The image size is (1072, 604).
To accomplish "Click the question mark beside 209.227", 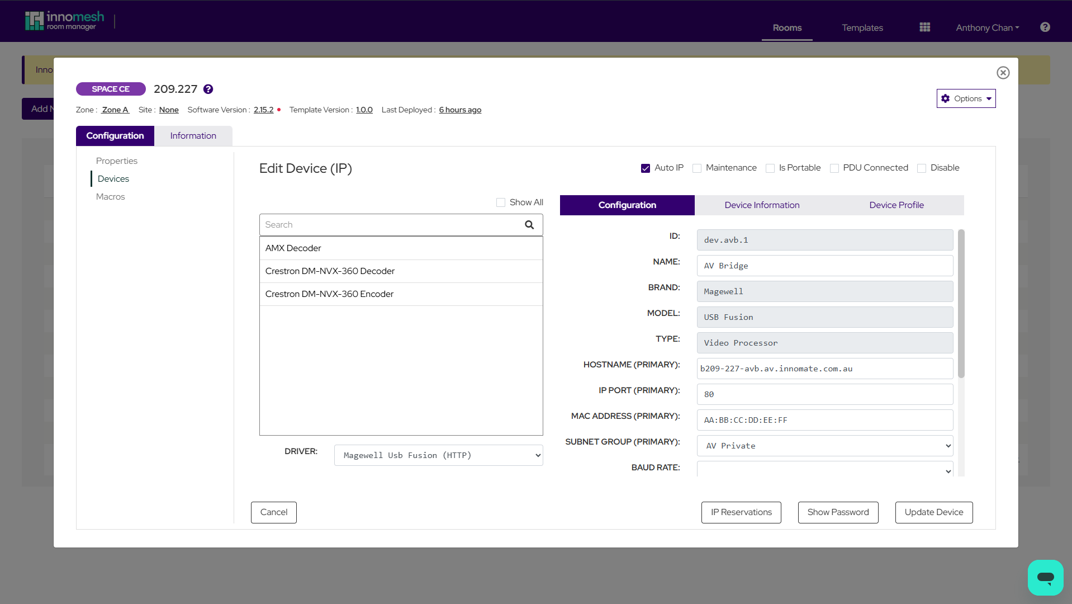I will click(208, 89).
